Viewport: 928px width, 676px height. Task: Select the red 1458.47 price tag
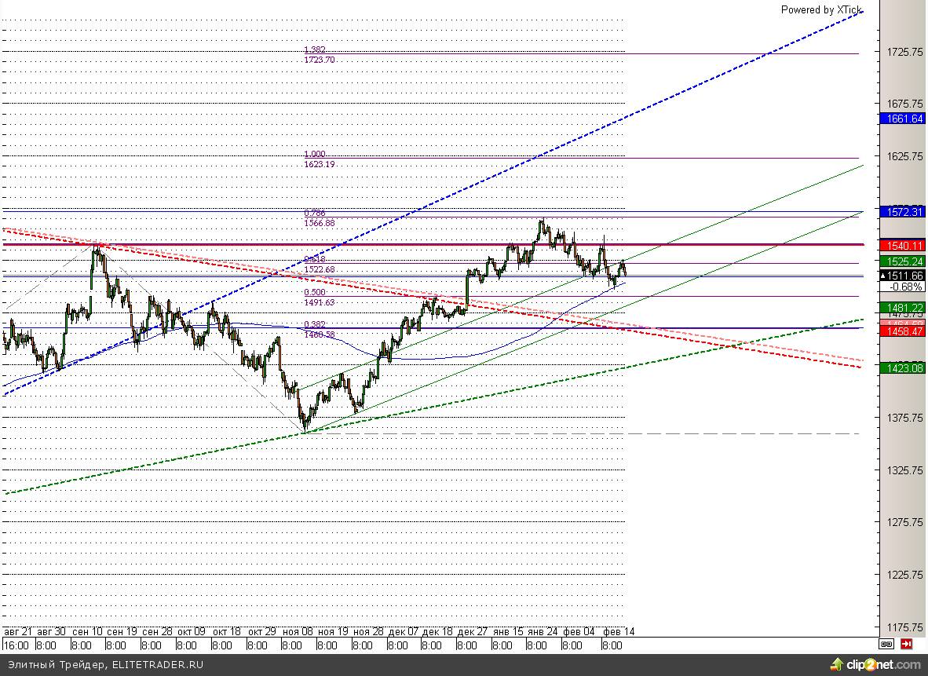902,331
